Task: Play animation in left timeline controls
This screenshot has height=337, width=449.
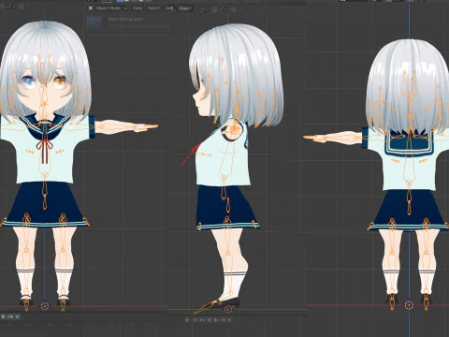Action: (x=3, y=316)
